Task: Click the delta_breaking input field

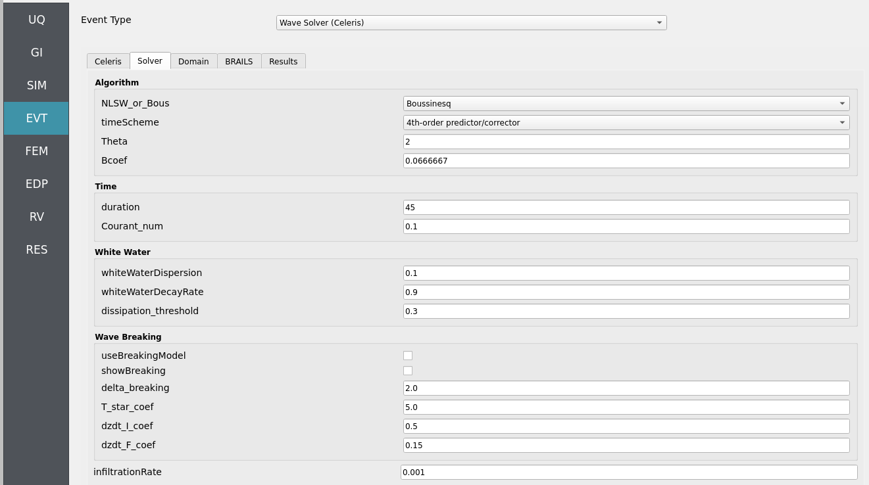Action: (x=626, y=388)
